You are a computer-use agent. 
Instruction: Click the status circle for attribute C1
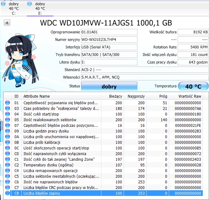pyautogui.click(x=8, y=159)
